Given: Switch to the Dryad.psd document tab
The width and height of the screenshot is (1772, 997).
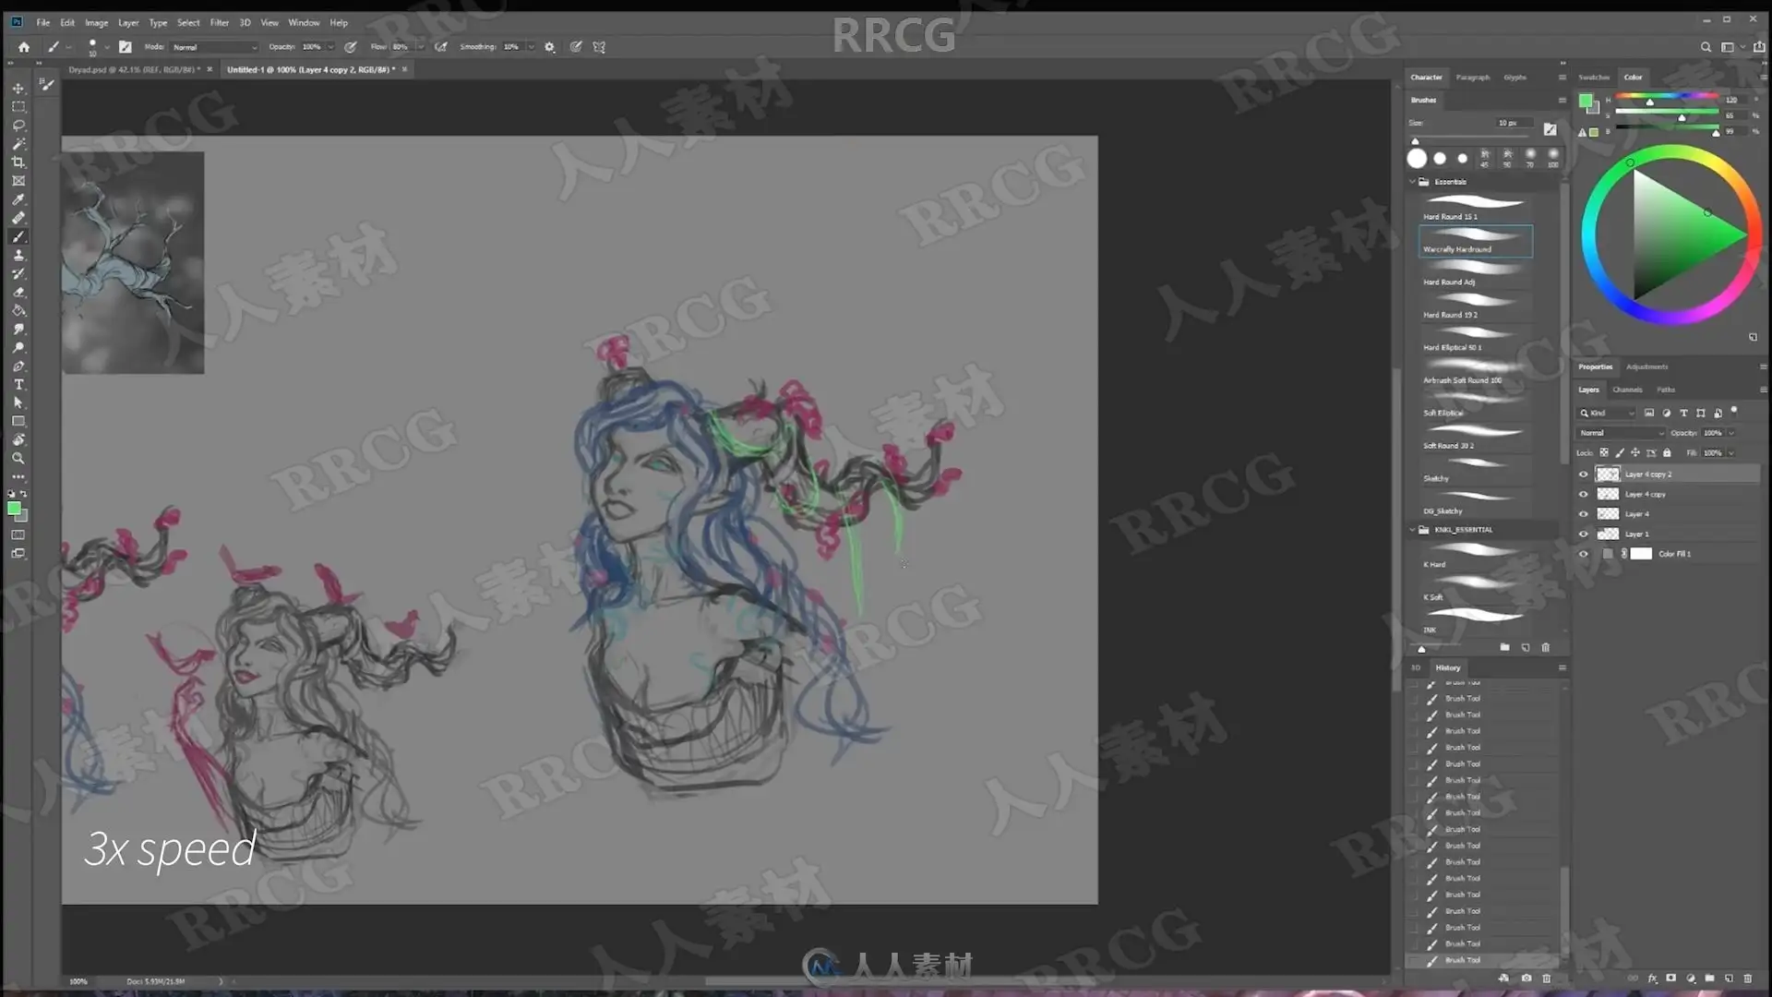Looking at the screenshot, I should (x=133, y=69).
